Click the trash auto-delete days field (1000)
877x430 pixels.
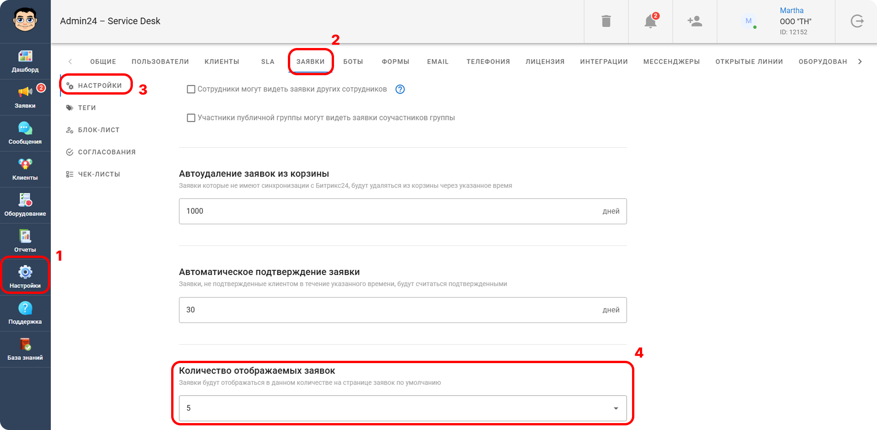[403, 211]
